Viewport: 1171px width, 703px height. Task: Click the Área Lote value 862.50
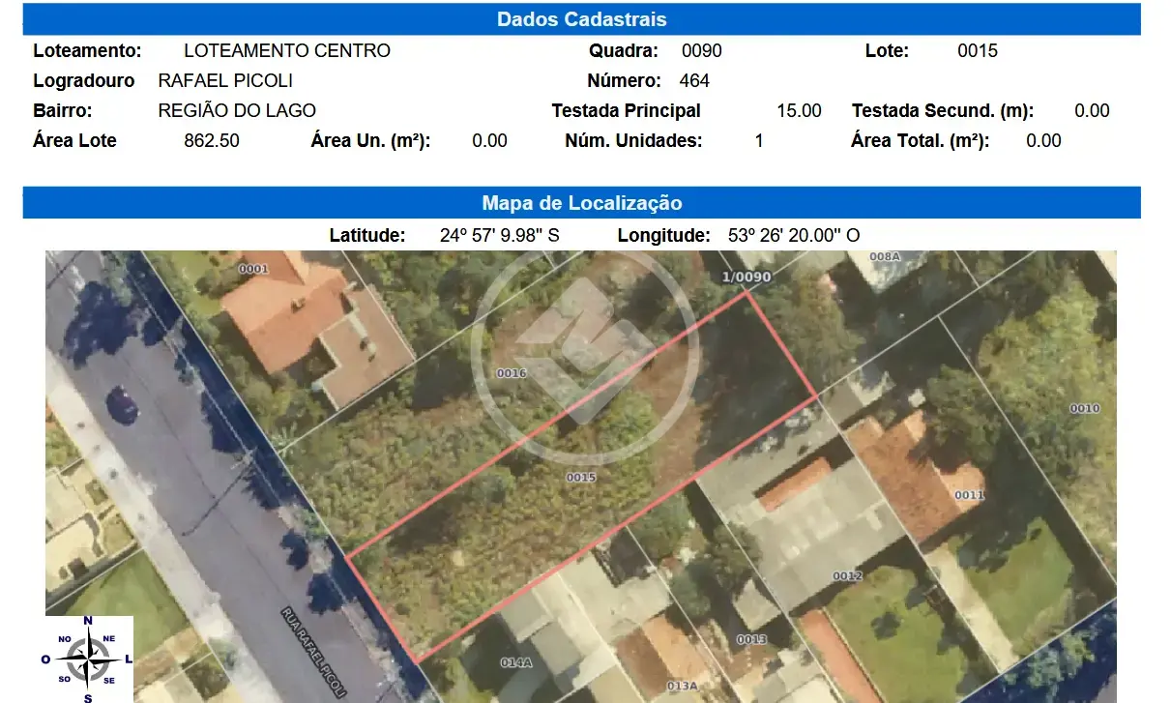(x=212, y=141)
